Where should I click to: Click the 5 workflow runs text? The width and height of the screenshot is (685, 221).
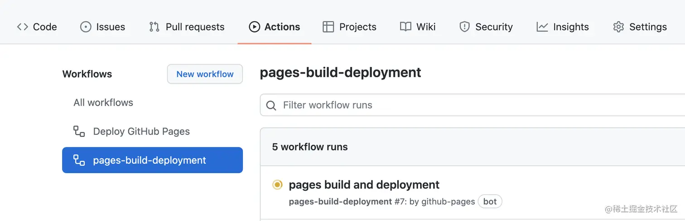pos(310,147)
